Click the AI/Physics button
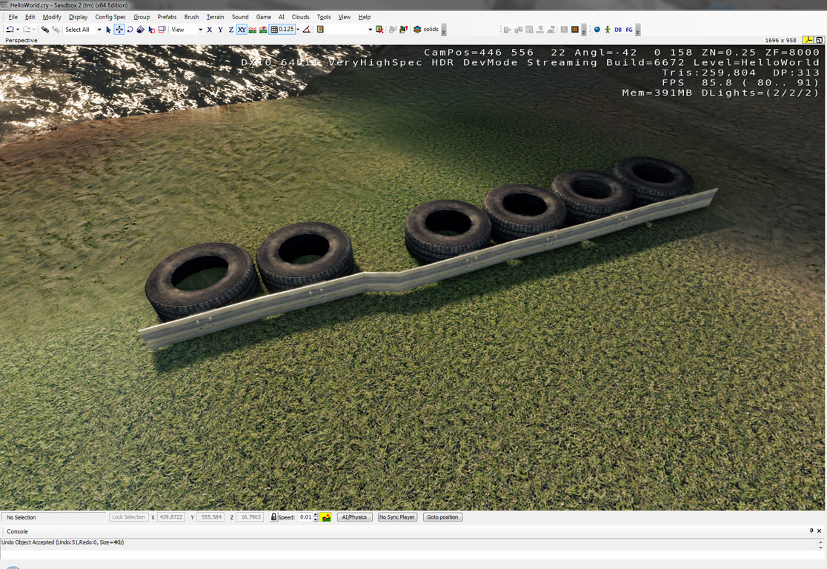Image resolution: width=827 pixels, height=569 pixels. pos(354,517)
